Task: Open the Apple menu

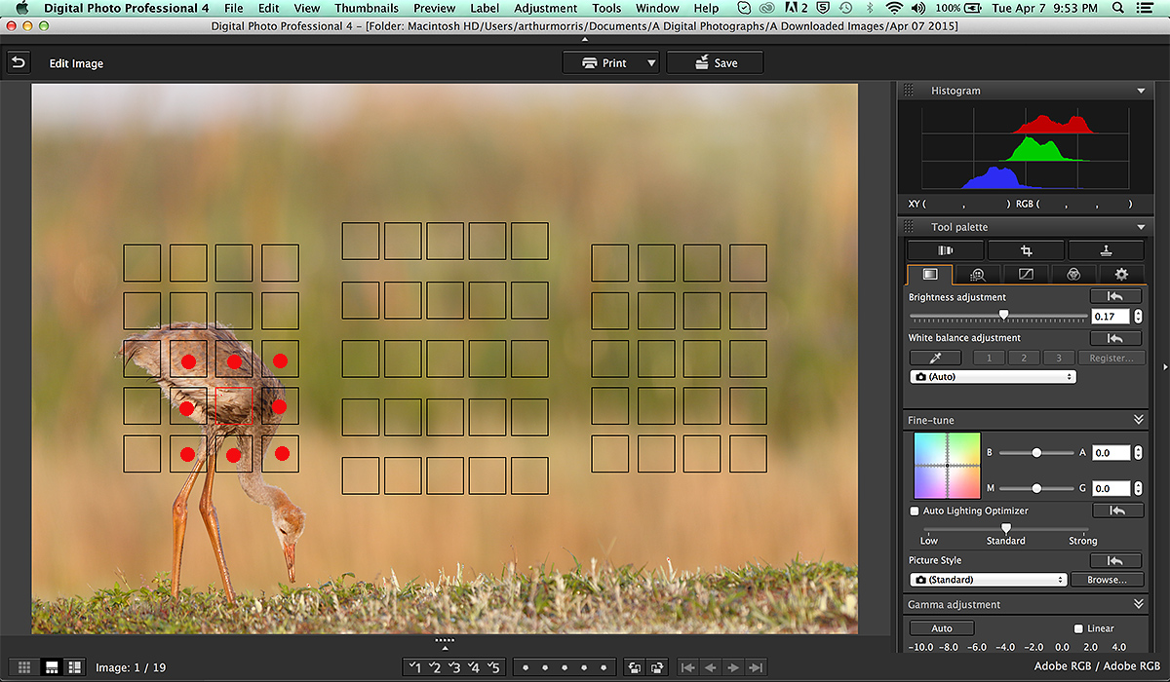Action: (x=21, y=8)
